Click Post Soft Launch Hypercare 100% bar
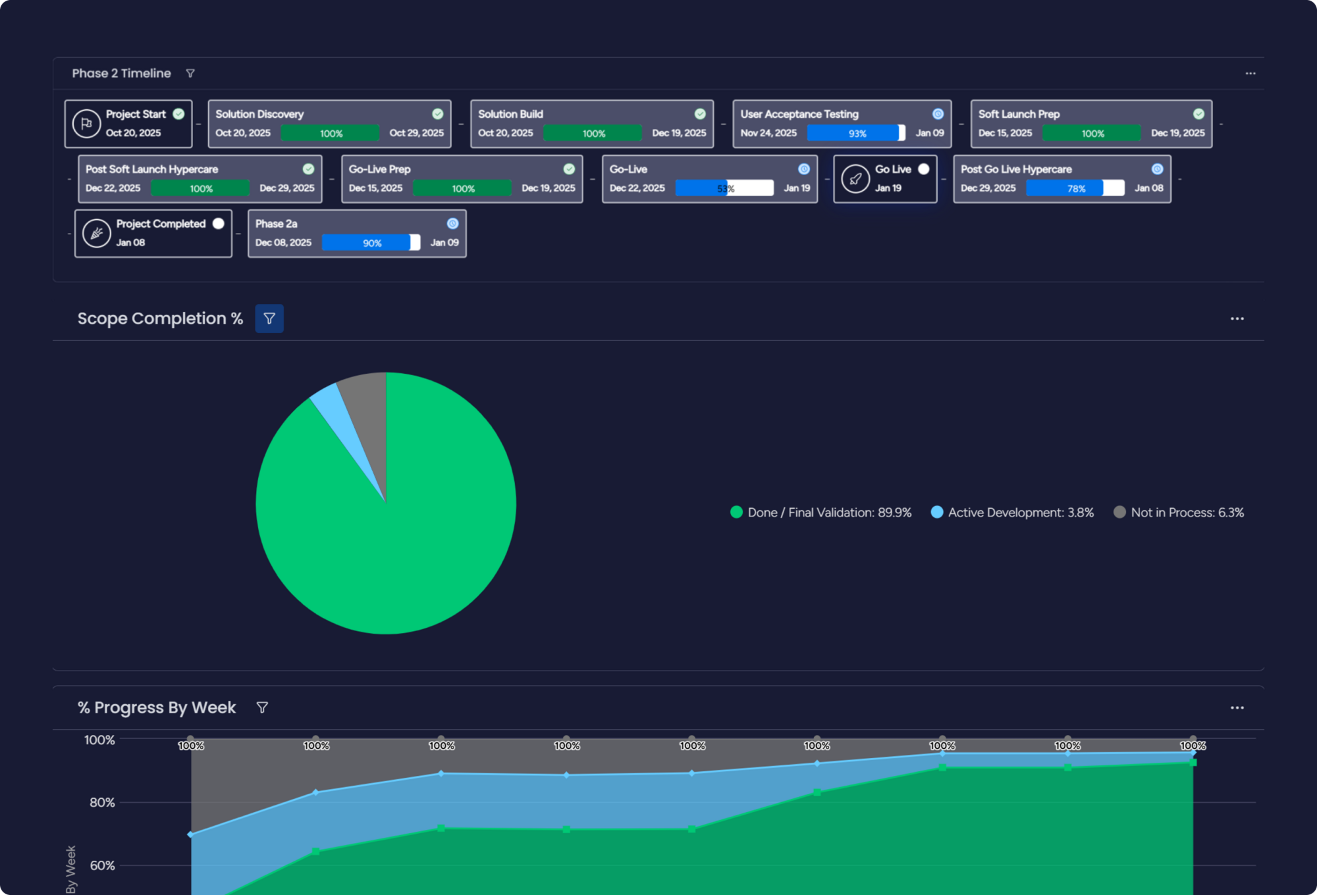Image resolution: width=1317 pixels, height=895 pixels. click(200, 188)
